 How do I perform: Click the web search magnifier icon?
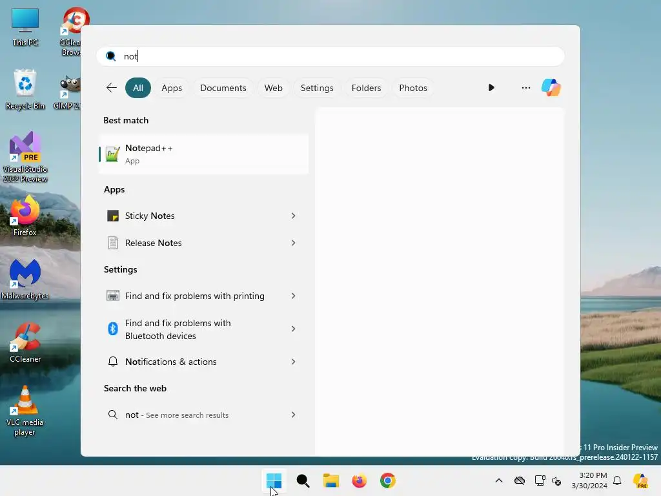(x=112, y=415)
